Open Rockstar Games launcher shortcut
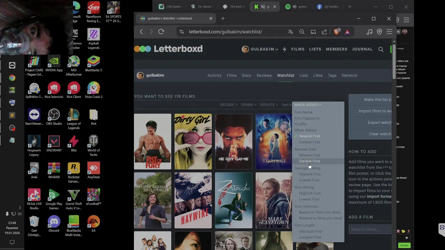The image size is (445, 250). [74, 173]
